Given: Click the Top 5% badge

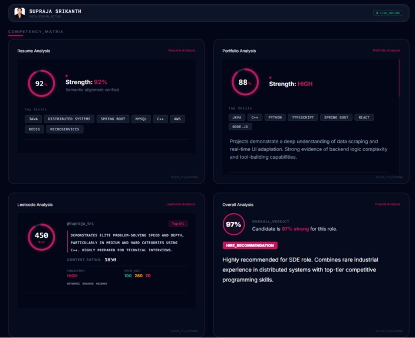Looking at the screenshot, I should [178, 224].
